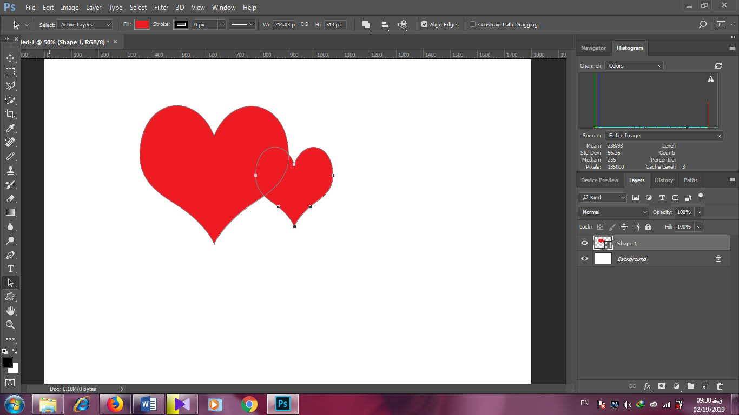Select the Polygonal Lasso tool
Image resolution: width=739 pixels, height=415 pixels.
pyautogui.click(x=10, y=86)
